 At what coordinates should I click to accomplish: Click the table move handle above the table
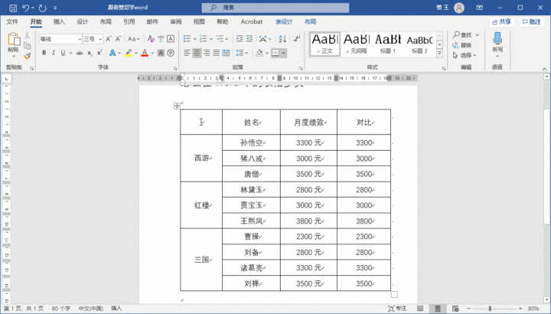(x=177, y=106)
